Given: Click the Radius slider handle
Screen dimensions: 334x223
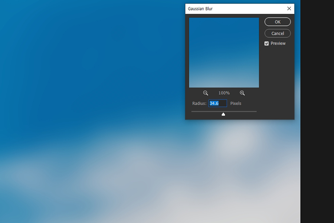Looking at the screenshot, I should pos(223,114).
